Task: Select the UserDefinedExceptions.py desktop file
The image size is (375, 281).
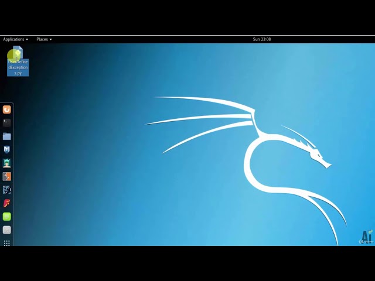Action: coord(18,61)
